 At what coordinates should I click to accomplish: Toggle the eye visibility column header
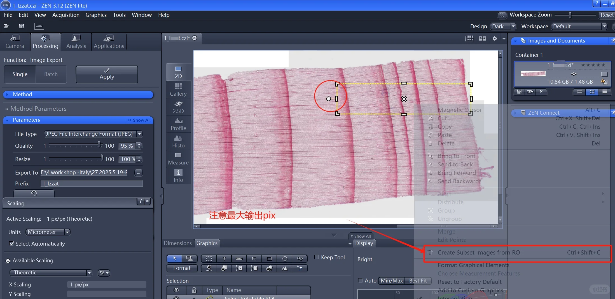176,290
